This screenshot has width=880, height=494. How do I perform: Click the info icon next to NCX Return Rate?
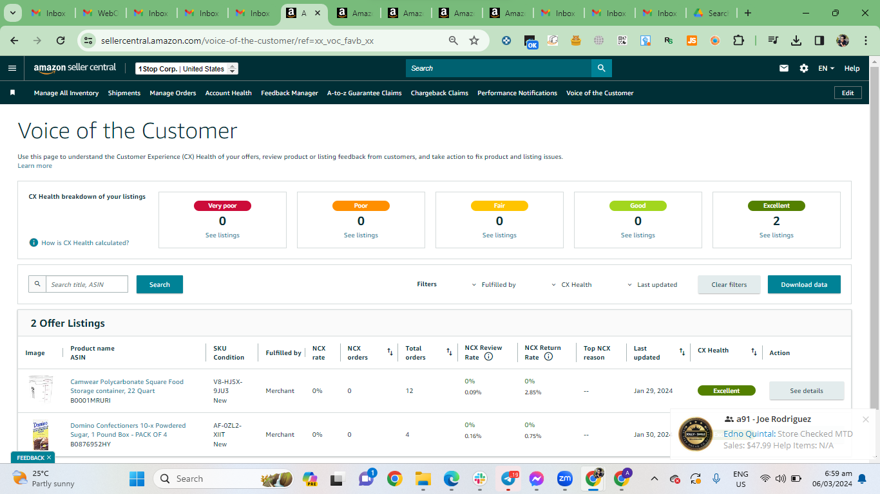pyautogui.click(x=548, y=356)
